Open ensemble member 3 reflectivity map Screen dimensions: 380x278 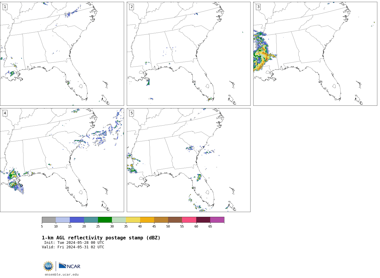click(x=315, y=54)
